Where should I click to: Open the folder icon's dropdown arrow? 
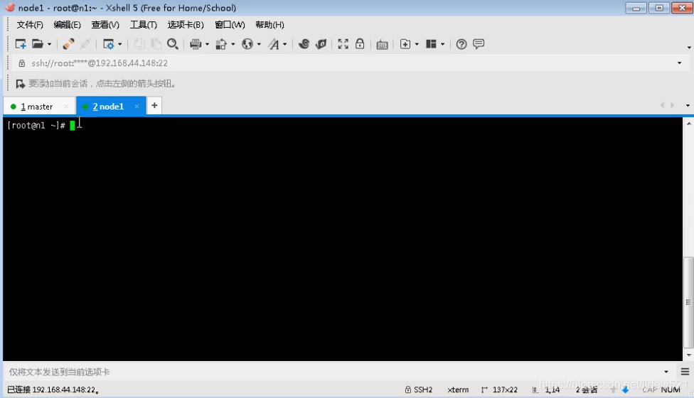click(49, 44)
